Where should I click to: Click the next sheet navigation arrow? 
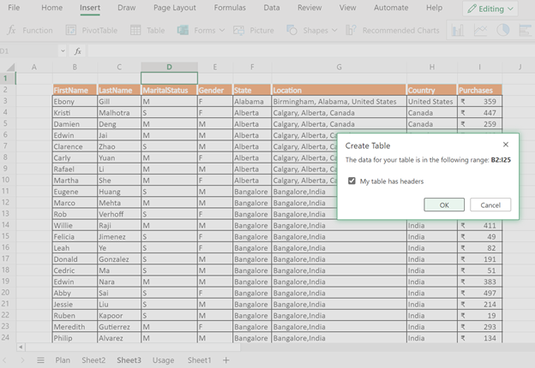tap(22, 359)
